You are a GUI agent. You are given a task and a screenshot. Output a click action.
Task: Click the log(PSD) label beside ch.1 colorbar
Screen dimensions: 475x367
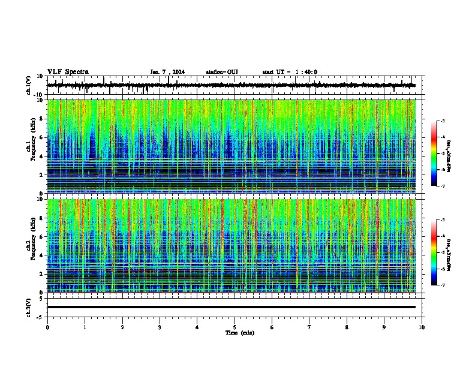(x=449, y=156)
